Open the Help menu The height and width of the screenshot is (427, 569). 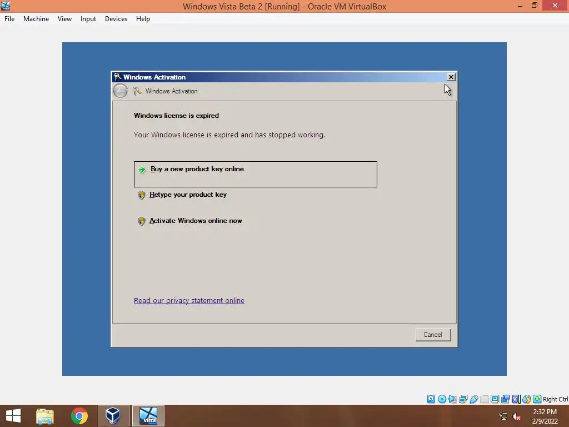143,19
